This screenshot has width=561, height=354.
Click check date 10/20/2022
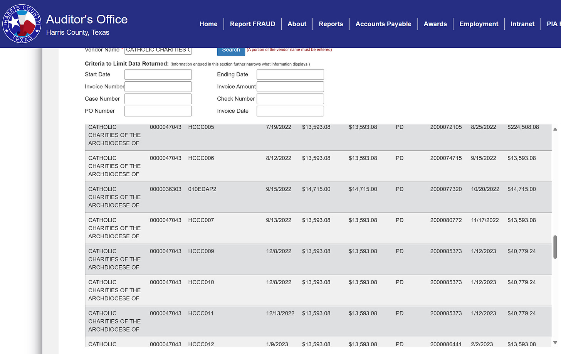pyautogui.click(x=485, y=189)
